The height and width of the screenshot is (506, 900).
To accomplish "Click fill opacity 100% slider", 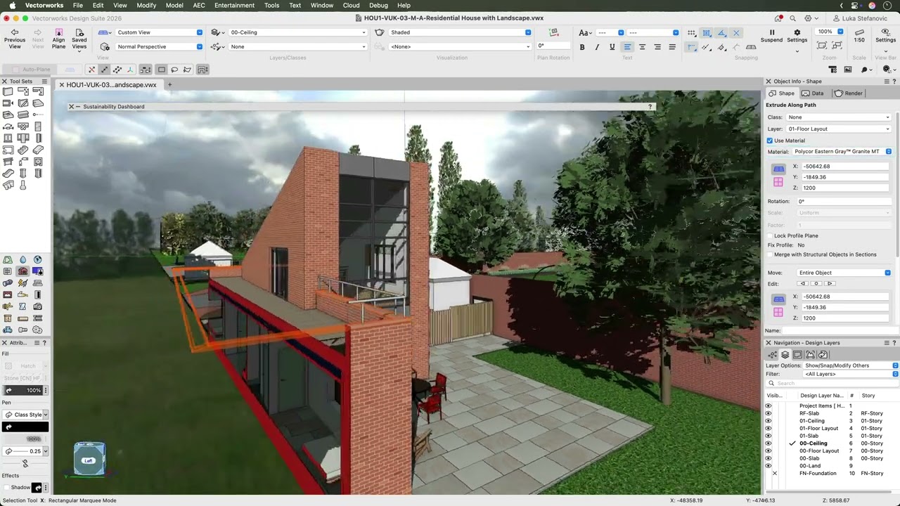I will pos(23,390).
